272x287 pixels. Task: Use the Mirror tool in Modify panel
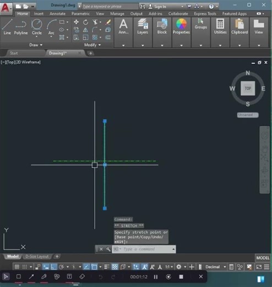[85, 30]
